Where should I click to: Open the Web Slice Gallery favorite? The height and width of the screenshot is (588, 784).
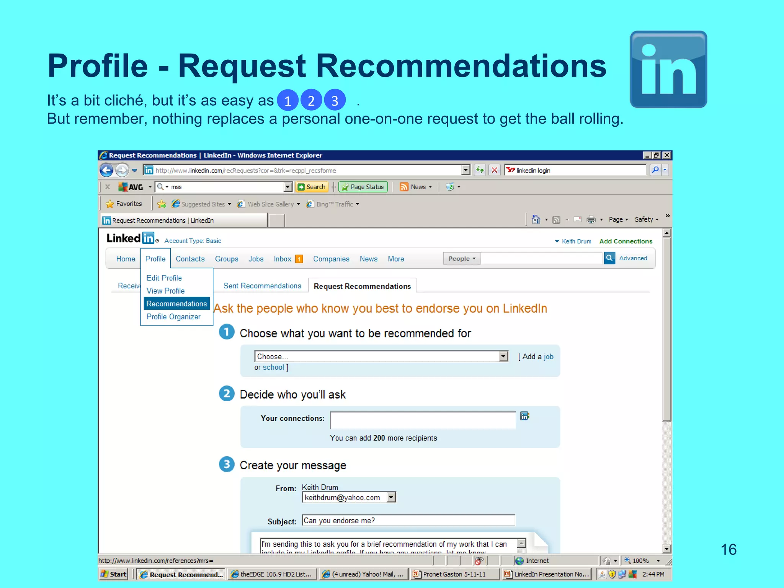pyautogui.click(x=269, y=204)
